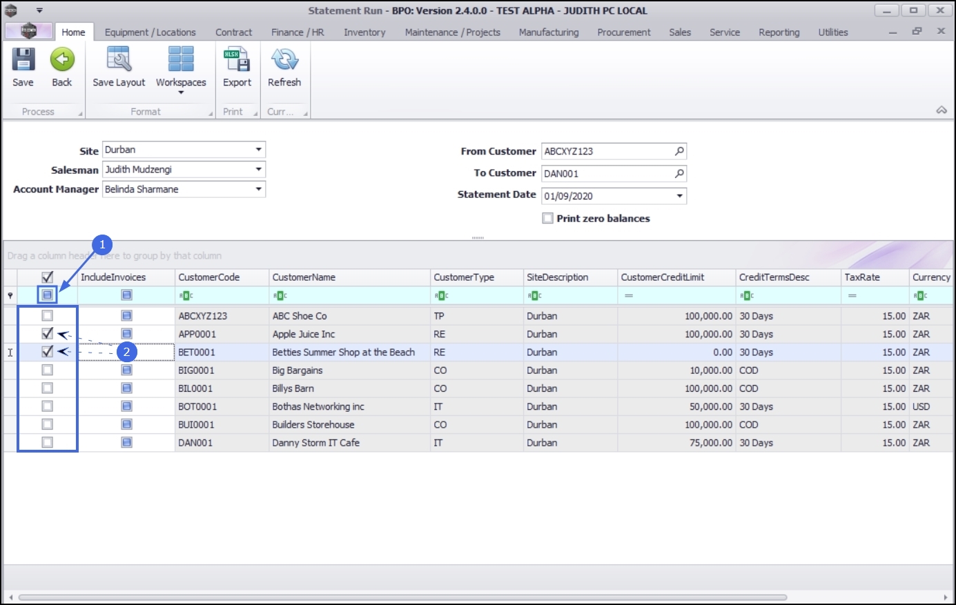This screenshot has height=605, width=956.
Task: Click the Save Layout icon
Action: pyautogui.click(x=119, y=60)
